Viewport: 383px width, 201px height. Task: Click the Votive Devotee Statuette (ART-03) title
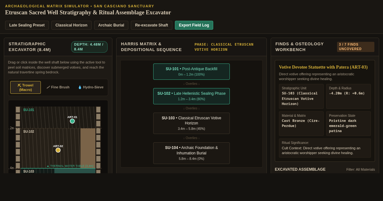[323, 67]
